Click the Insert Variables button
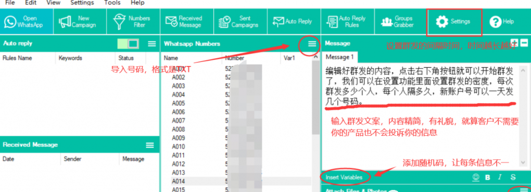 pos(344,177)
